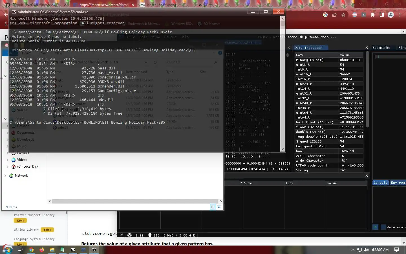Click the volume icon in system tray
The height and width of the screenshot is (254, 406).
click(x=366, y=250)
